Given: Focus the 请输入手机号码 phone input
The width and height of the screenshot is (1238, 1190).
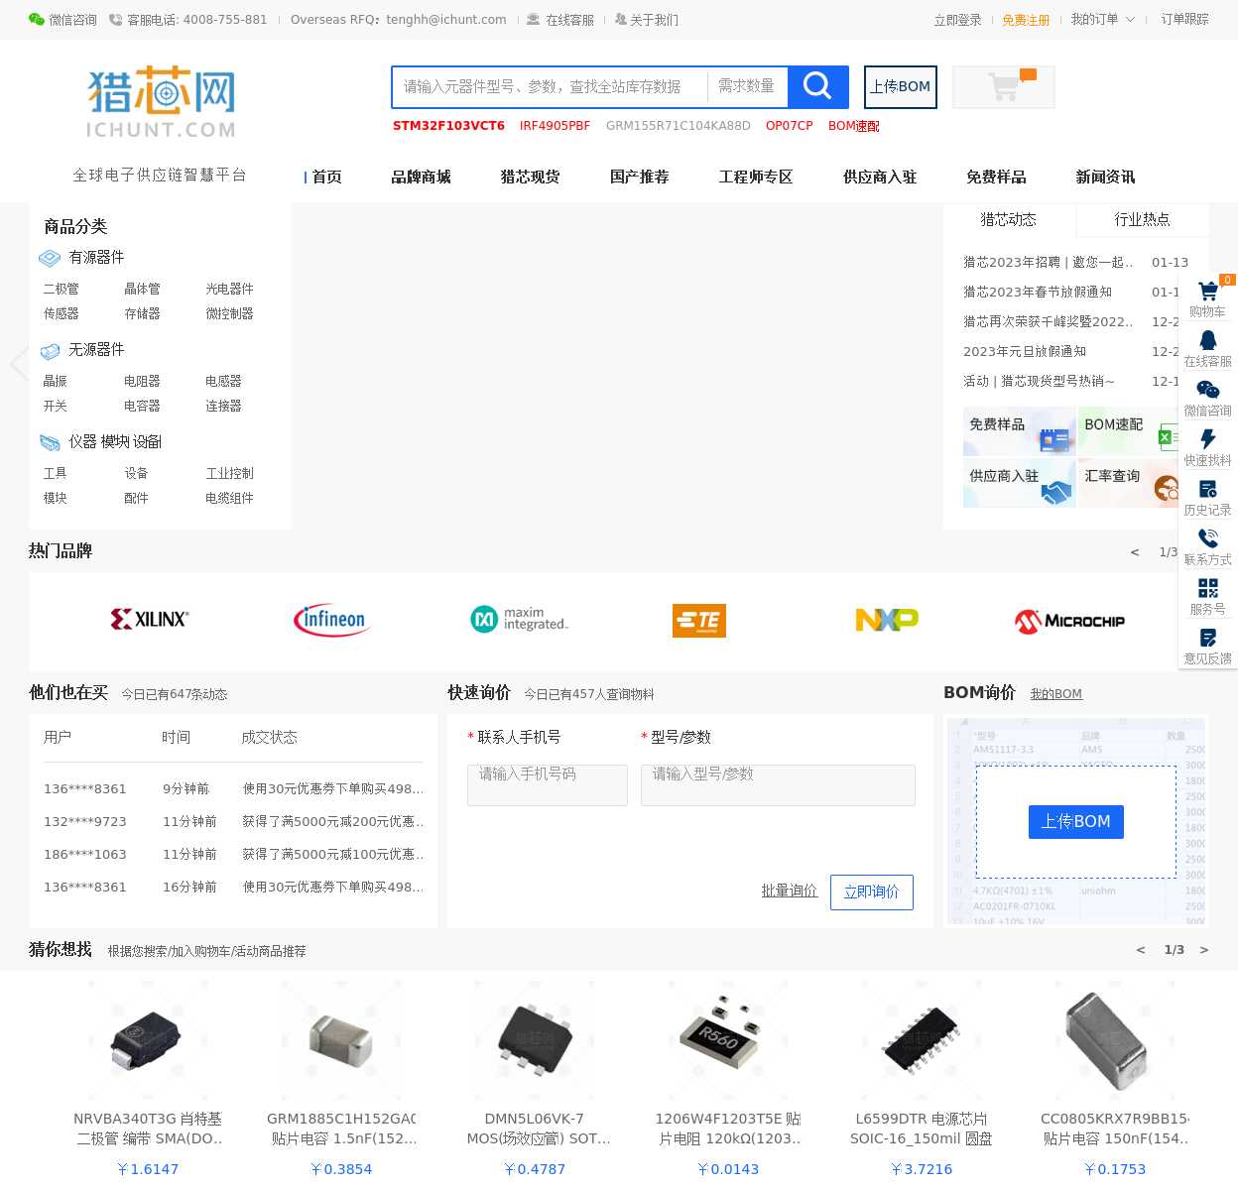Looking at the screenshot, I should pyautogui.click(x=548, y=784).
